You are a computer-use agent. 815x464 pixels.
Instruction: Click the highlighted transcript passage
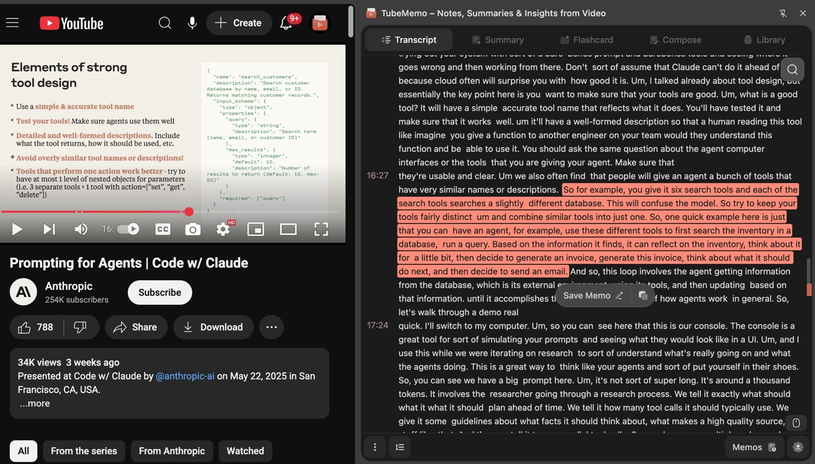(599, 231)
